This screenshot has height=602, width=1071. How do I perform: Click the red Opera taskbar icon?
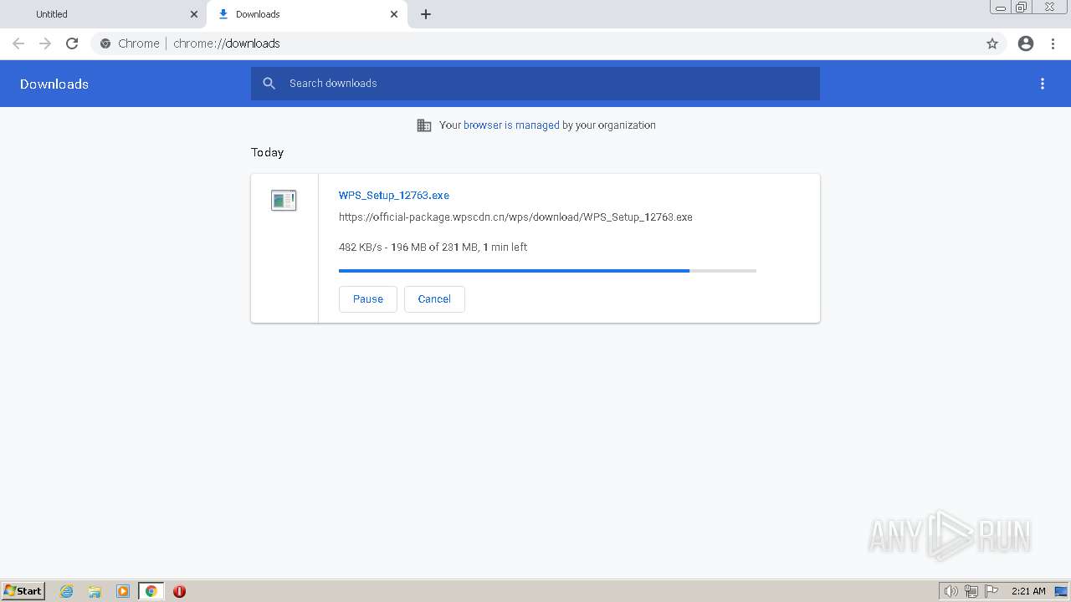179,591
